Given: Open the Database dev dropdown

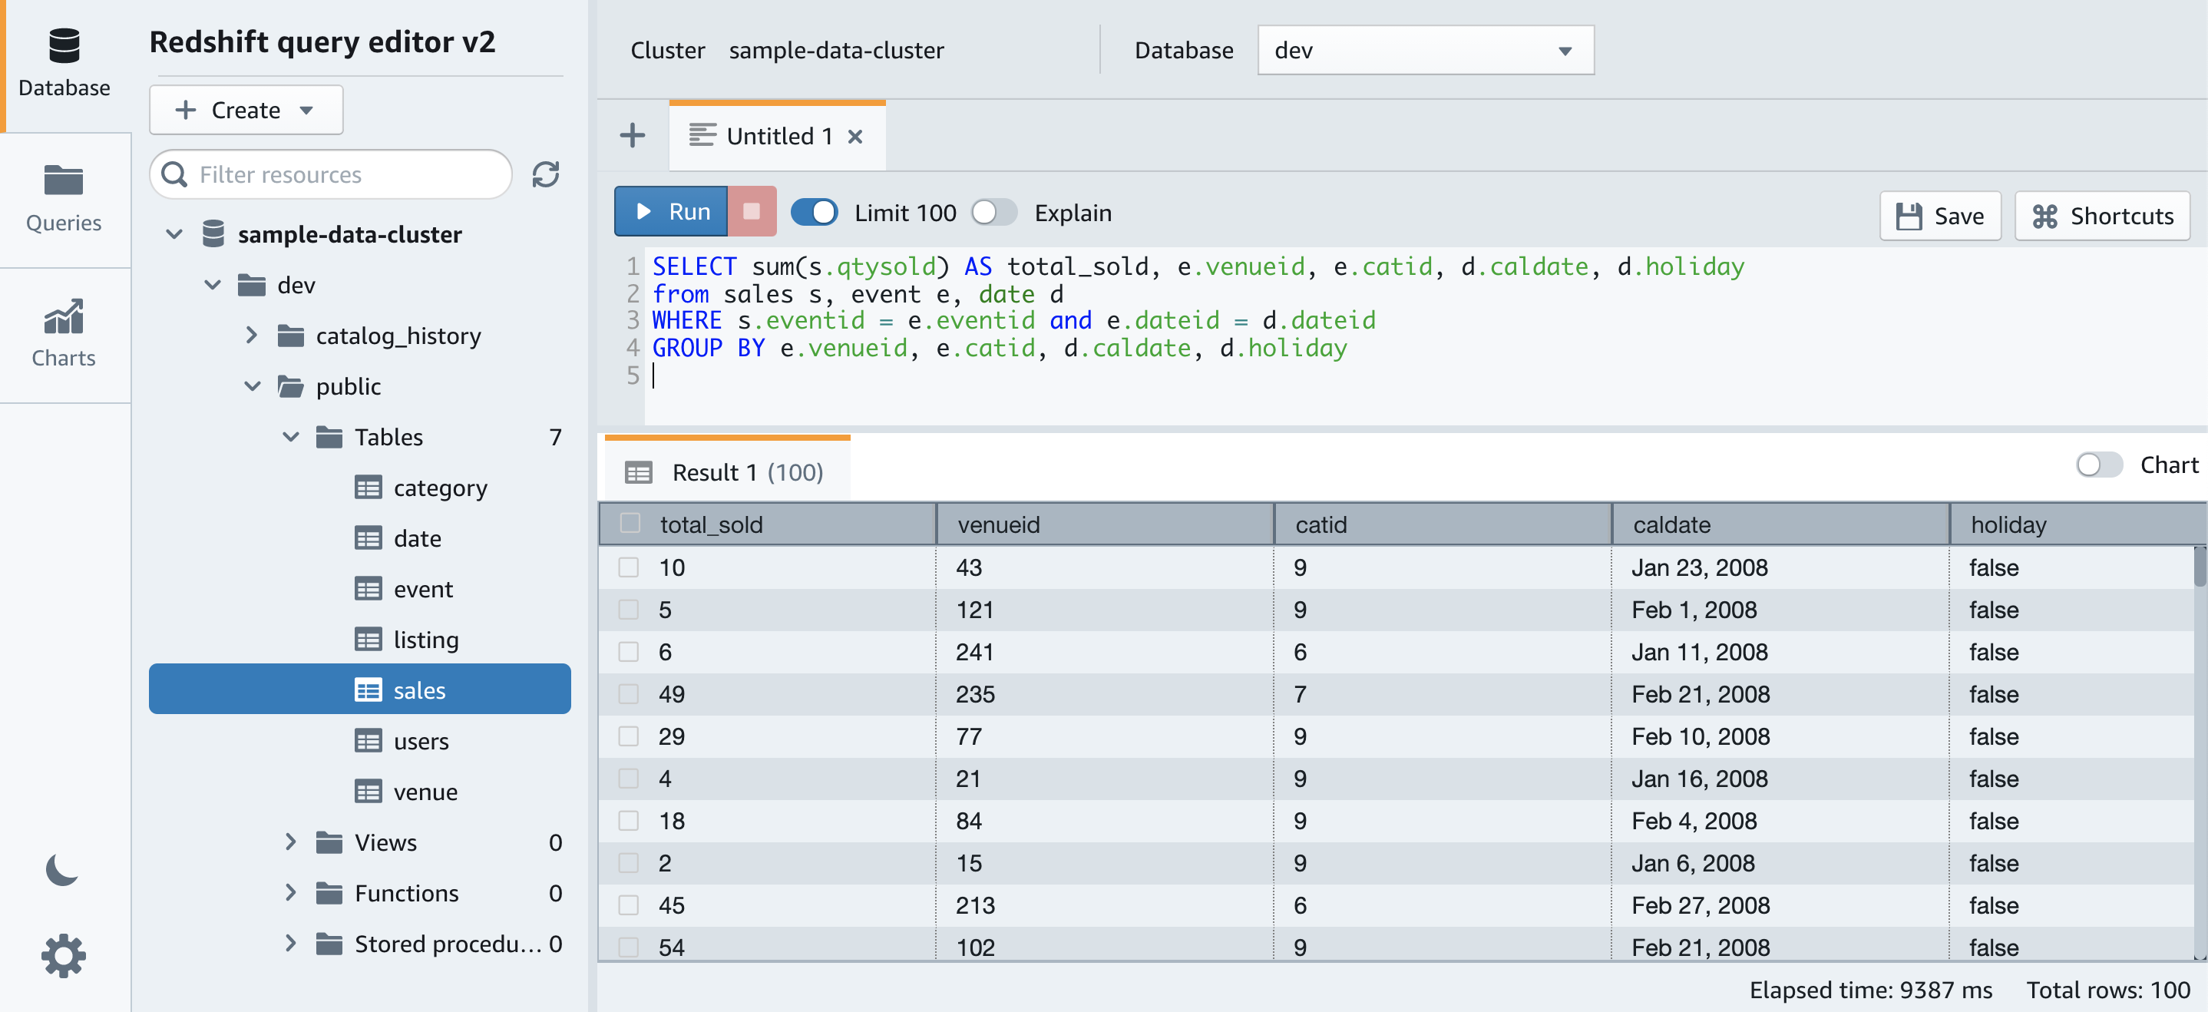Looking at the screenshot, I should 1425,51.
